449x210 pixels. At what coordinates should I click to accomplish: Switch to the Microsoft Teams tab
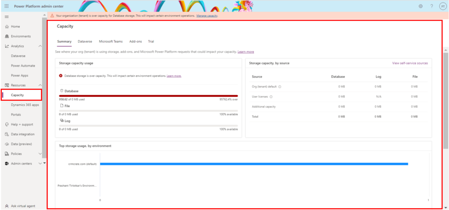point(110,42)
